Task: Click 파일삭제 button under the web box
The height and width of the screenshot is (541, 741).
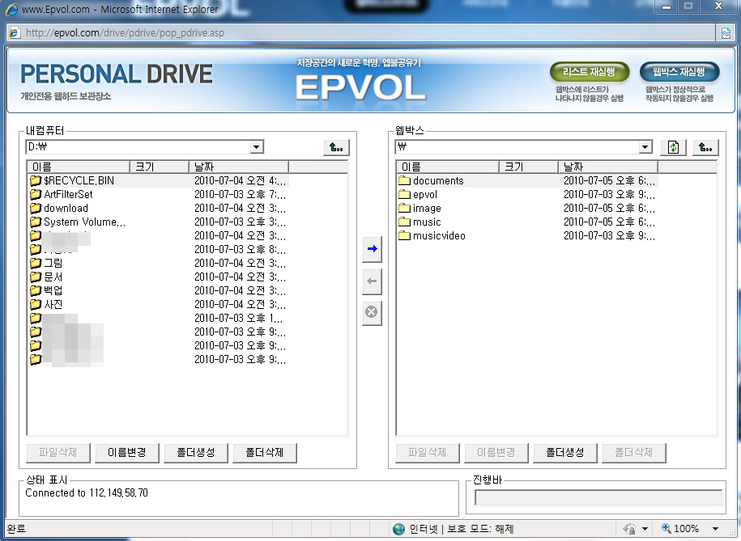Action: [428, 453]
